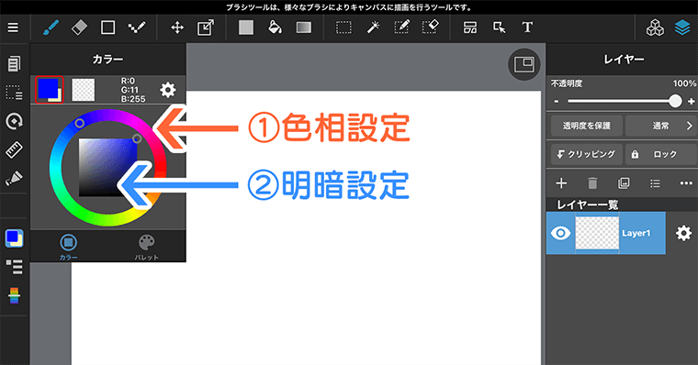This screenshot has width=698, height=365.
Task: Toggle the canvas navigator window button
Action: (x=523, y=64)
